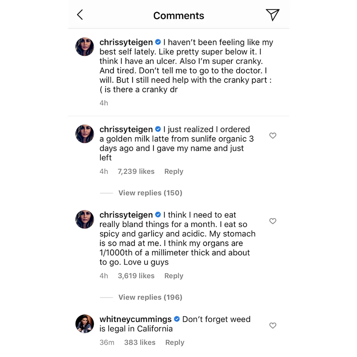The width and height of the screenshot is (357, 357).
Task: Tap the back arrow to exit Comments
Action: [x=80, y=15]
